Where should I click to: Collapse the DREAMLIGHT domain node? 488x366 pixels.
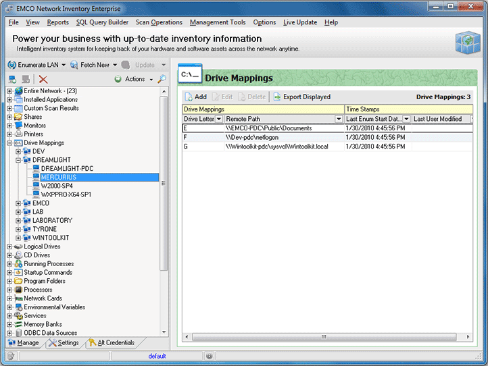tap(18, 160)
